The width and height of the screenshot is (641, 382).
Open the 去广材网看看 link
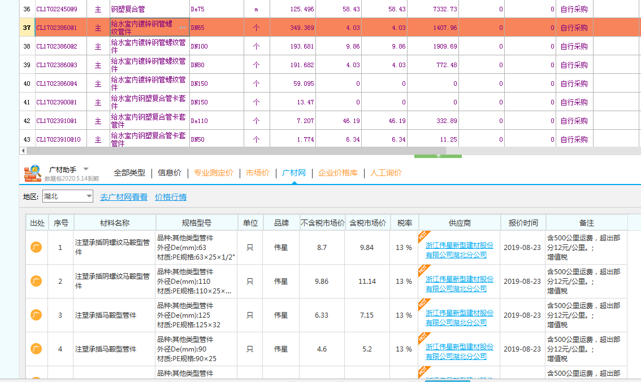[124, 197]
